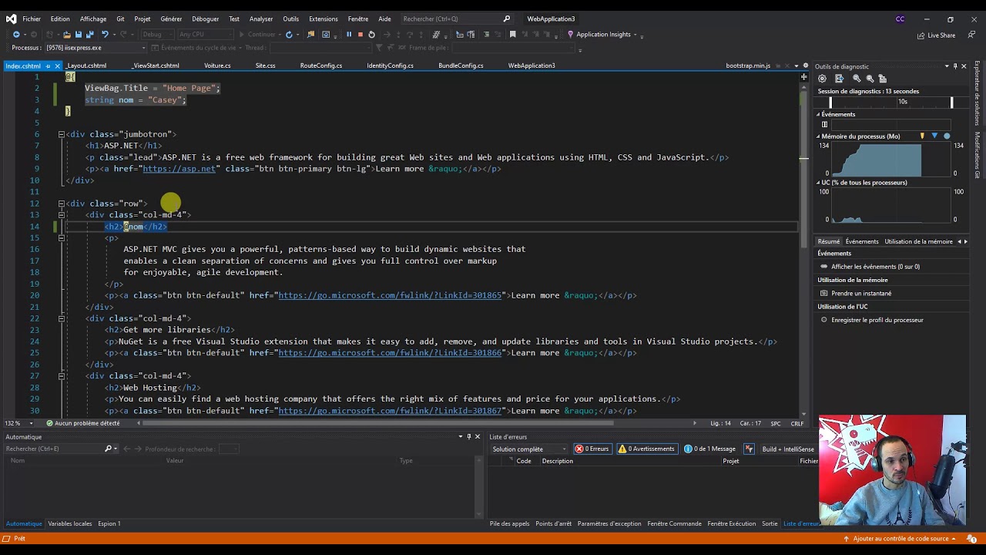Zoom out on diagnostic timeline
The width and height of the screenshot is (986, 555).
pyautogui.click(x=870, y=79)
